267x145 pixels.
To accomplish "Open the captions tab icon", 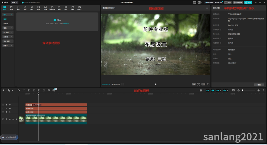I will 45,7.
